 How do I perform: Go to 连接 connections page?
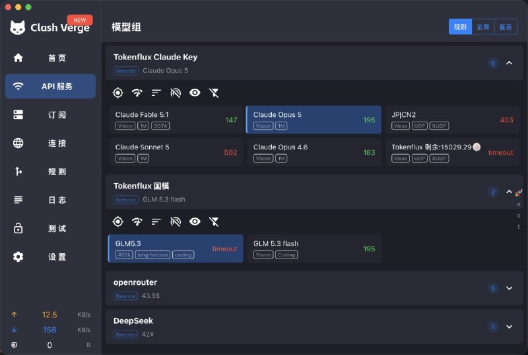[x=51, y=143]
